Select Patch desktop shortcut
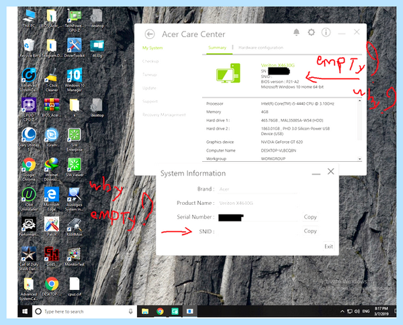 pos(52,226)
